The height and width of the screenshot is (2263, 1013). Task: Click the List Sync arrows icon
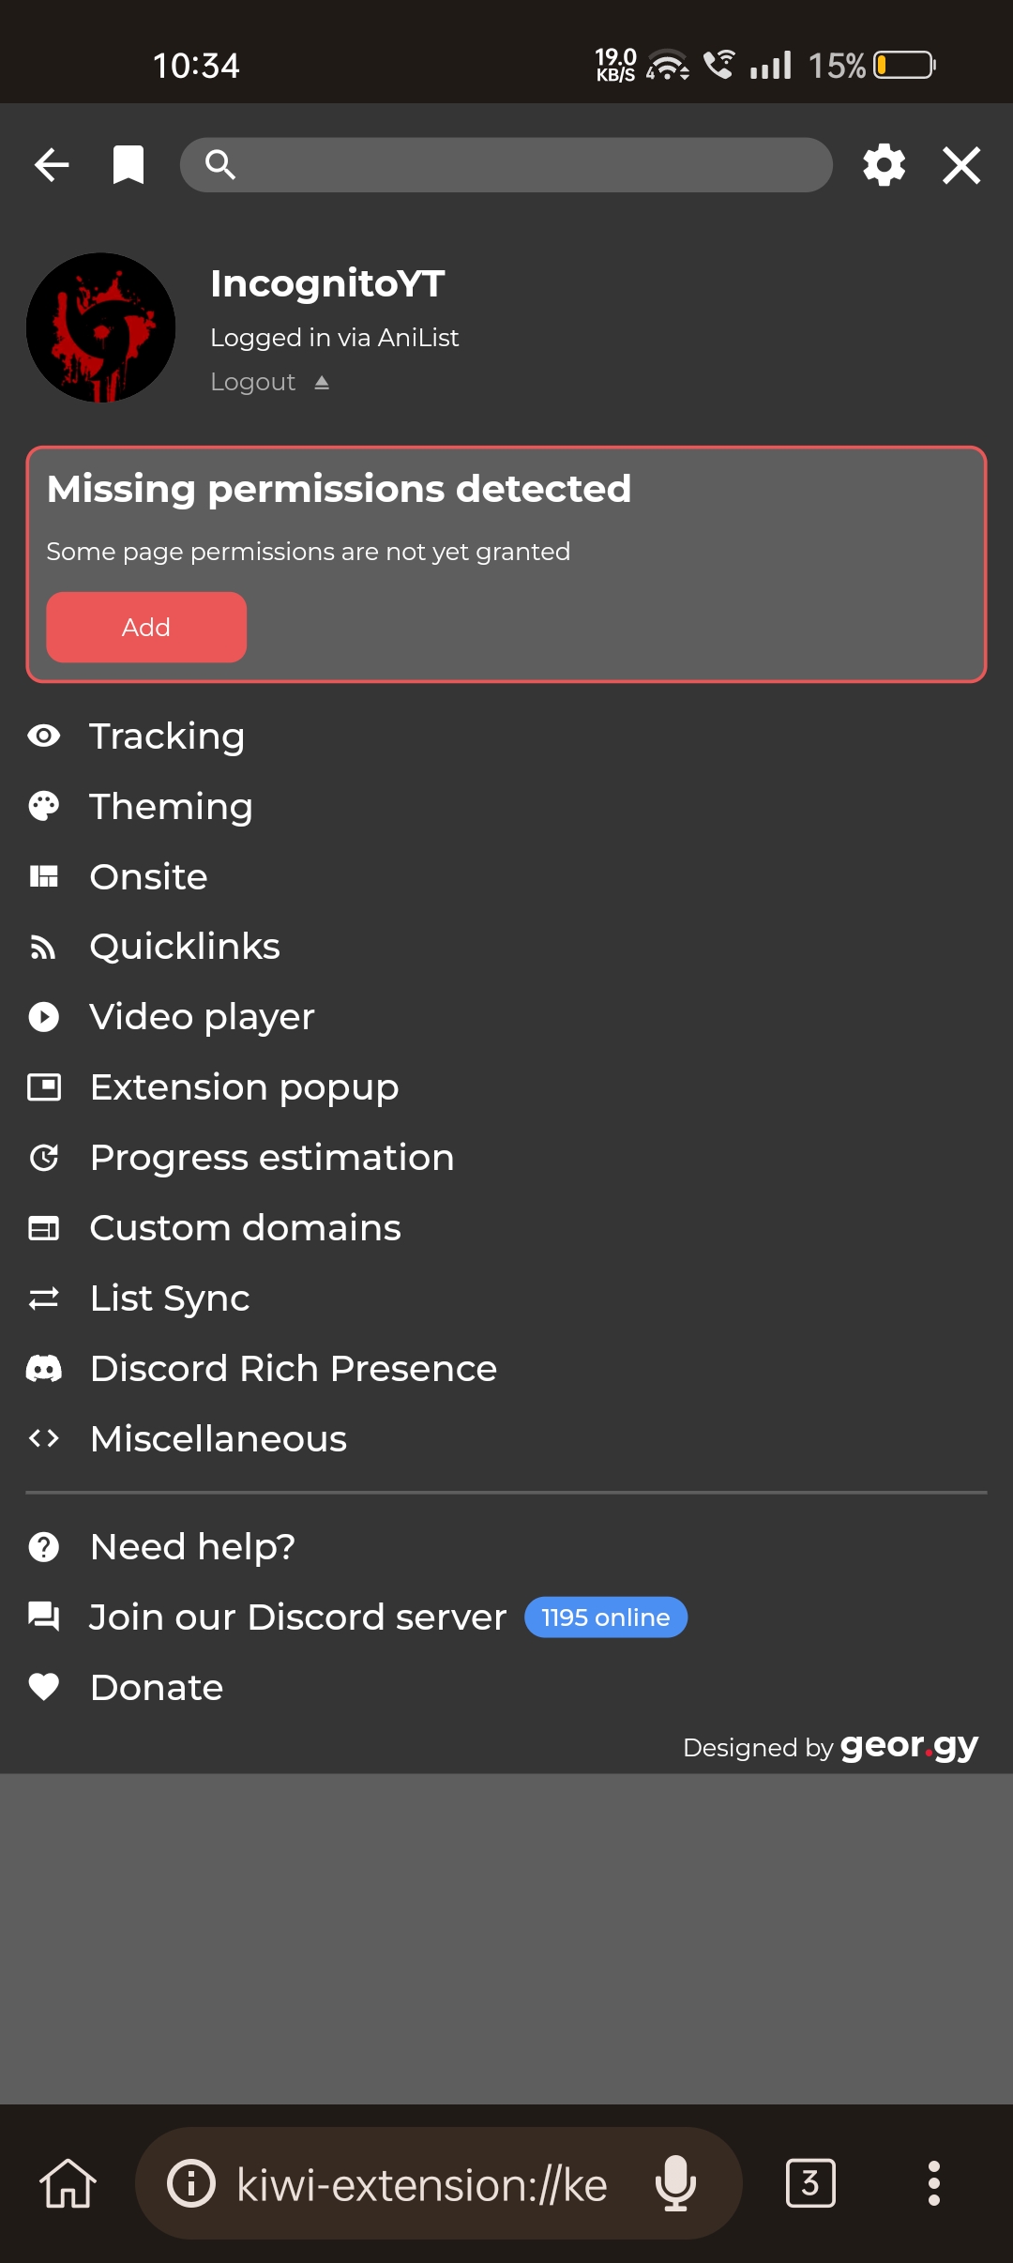tap(44, 1298)
